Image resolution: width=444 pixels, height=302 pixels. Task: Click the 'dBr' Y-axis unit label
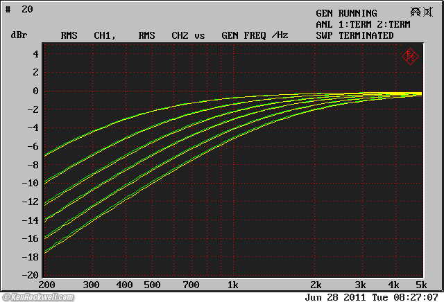point(19,35)
